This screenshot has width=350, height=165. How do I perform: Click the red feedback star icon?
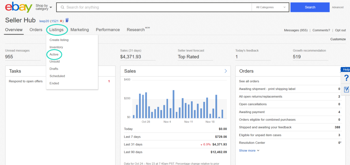point(61,21)
